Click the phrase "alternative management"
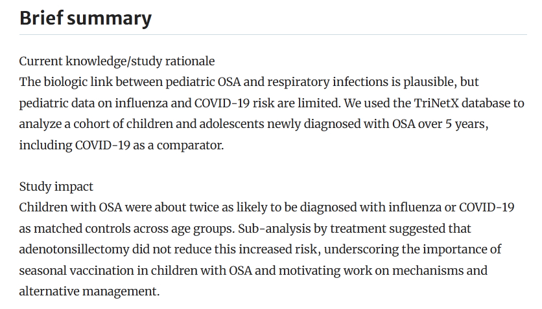The image size is (542, 309). [x=88, y=291]
